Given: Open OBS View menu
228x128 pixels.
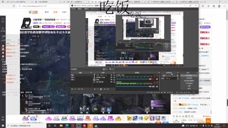Looking at the screenshot, I should 87,9.
